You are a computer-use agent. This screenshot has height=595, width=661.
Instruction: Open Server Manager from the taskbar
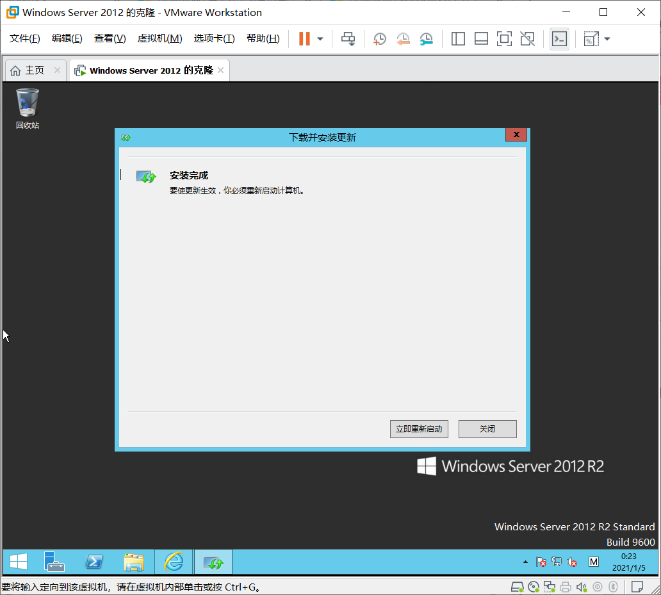(54, 562)
